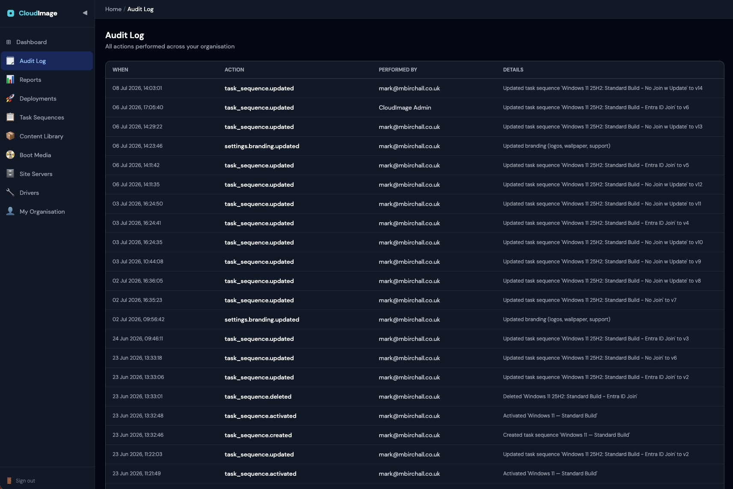
Task: Click 'Deleted Windows 11 25H2' details text
Action: pyautogui.click(x=570, y=397)
